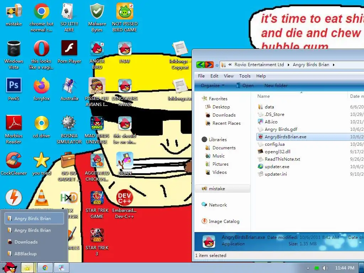
Task: Select Recent Places in navigation pane
Action: (223, 123)
